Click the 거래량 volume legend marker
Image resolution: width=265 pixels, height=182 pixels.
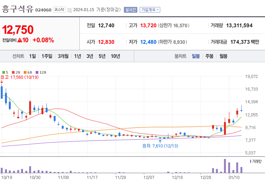coord(251,161)
